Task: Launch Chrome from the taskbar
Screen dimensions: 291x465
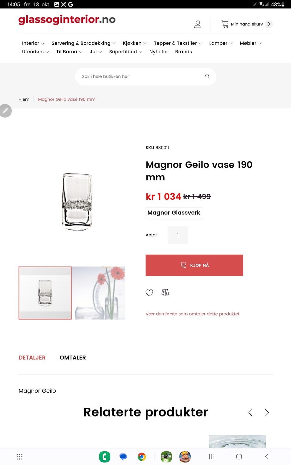Action: click(142, 457)
